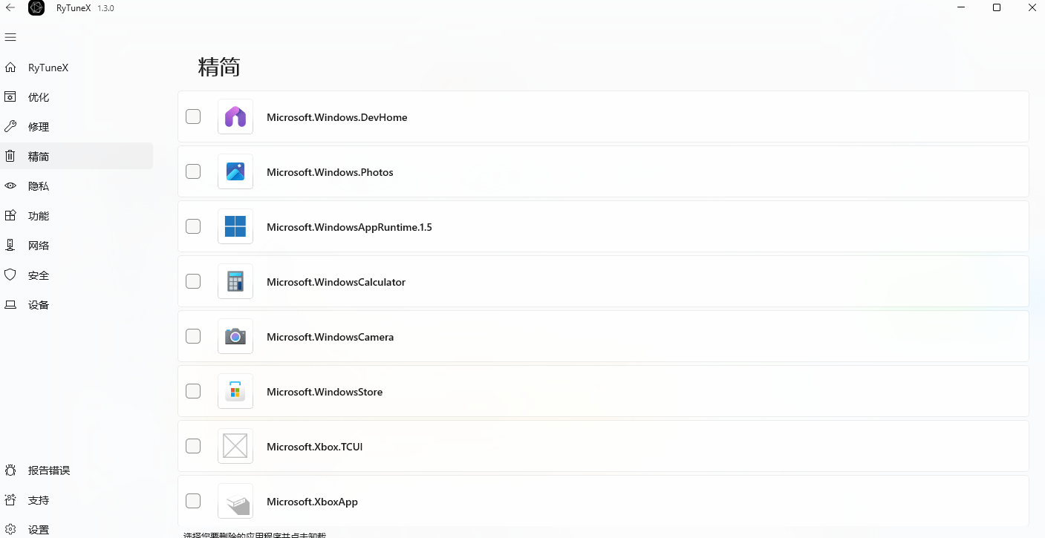Tick the Microsoft.Windows.Photos checkbox
Screen dimensions: 1045x538
click(193, 171)
